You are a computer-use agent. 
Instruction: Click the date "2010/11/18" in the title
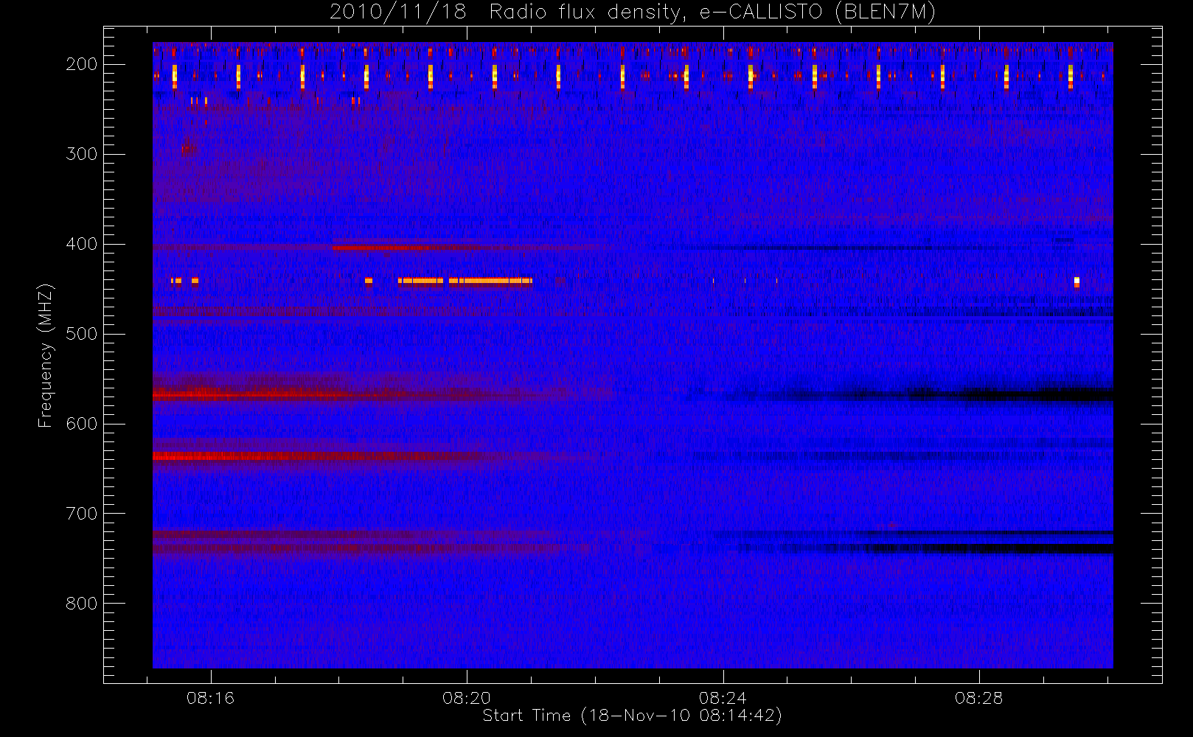pos(398,13)
